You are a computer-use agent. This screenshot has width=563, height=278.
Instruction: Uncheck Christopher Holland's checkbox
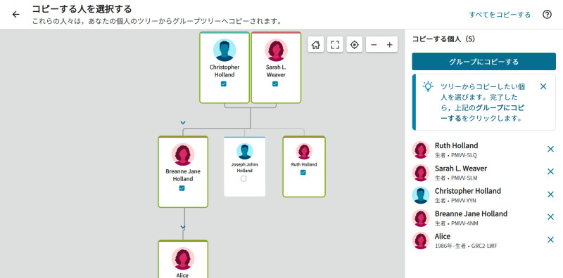tap(223, 84)
